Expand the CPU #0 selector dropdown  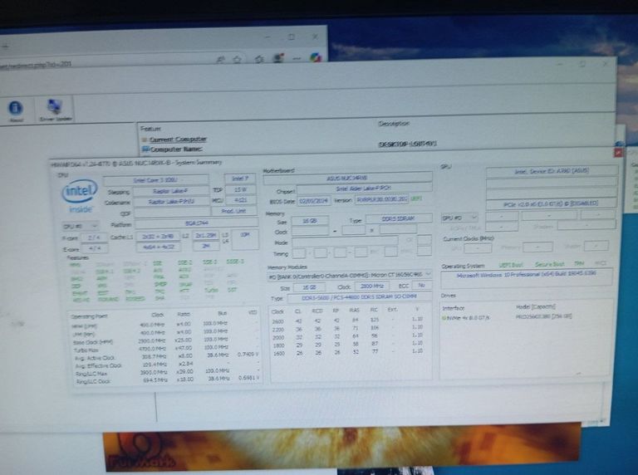[81, 225]
